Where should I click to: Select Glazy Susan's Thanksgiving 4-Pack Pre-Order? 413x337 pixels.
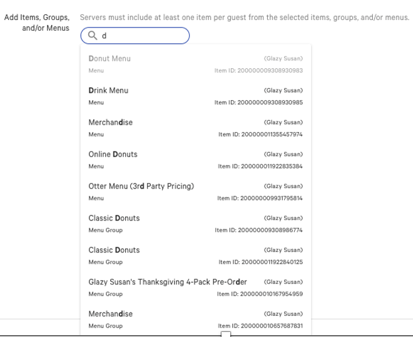(x=167, y=283)
